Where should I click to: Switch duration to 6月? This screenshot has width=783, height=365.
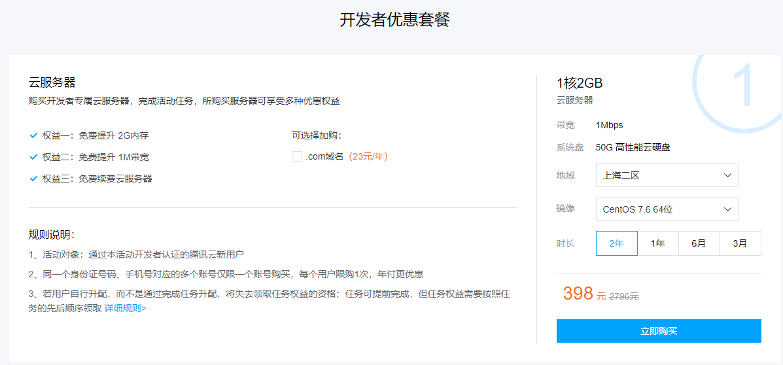click(x=699, y=243)
